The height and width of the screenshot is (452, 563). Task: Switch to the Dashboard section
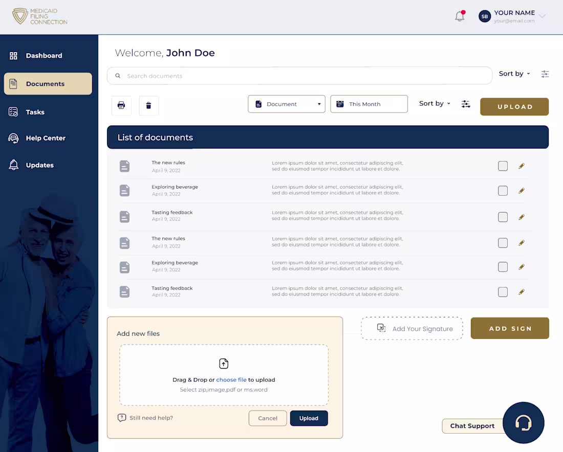[x=44, y=55]
